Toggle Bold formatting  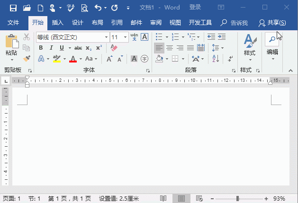click(41, 48)
